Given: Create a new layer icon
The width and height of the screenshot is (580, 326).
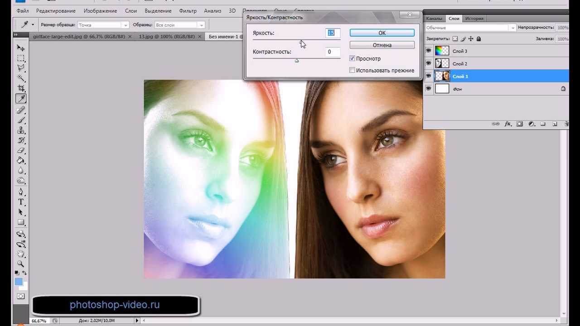Looking at the screenshot, I should (x=554, y=124).
